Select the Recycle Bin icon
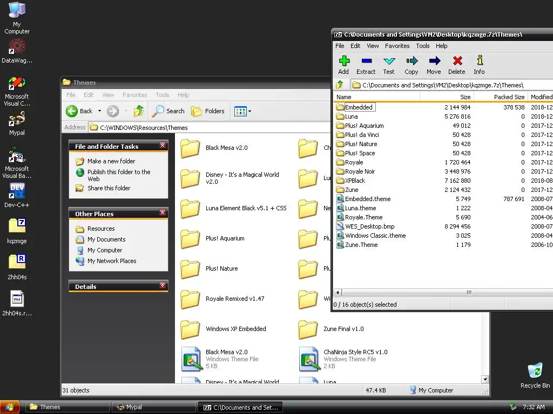This screenshot has height=414, width=553. tap(535, 375)
